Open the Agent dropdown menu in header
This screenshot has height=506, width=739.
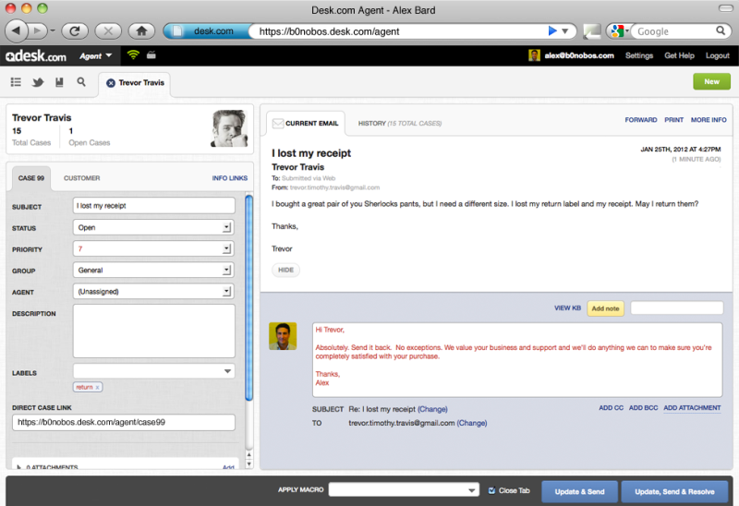pos(96,55)
